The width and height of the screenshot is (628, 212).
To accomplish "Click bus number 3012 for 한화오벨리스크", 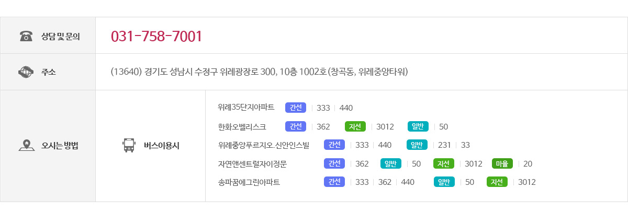I will tap(385, 126).
